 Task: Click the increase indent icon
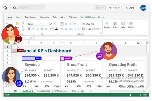[x=78, y=29]
